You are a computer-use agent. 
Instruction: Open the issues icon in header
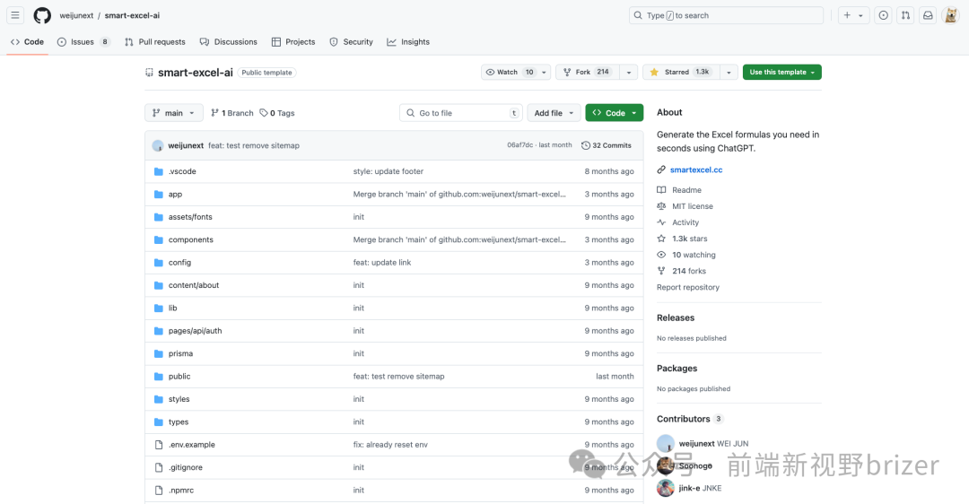tap(884, 15)
